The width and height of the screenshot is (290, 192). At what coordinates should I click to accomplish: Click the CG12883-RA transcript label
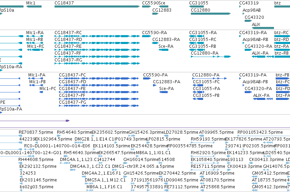166,40
